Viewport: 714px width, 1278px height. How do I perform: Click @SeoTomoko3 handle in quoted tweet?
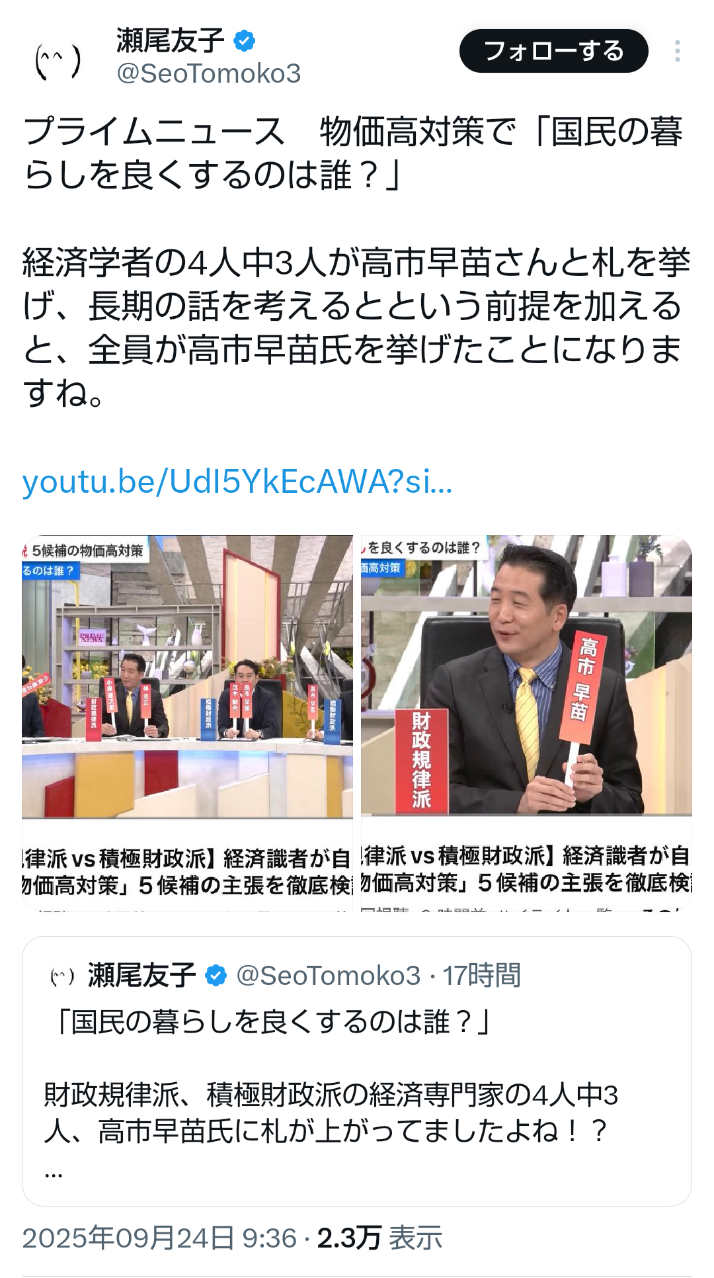329,976
